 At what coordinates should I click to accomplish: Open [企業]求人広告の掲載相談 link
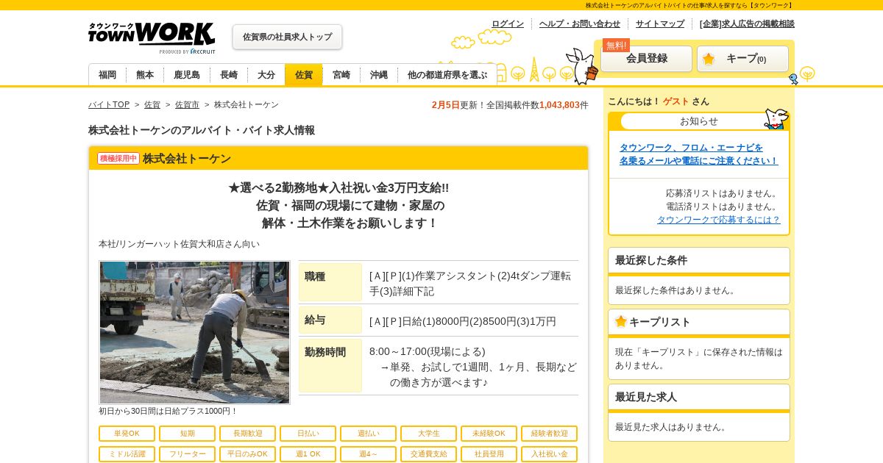[x=747, y=24]
